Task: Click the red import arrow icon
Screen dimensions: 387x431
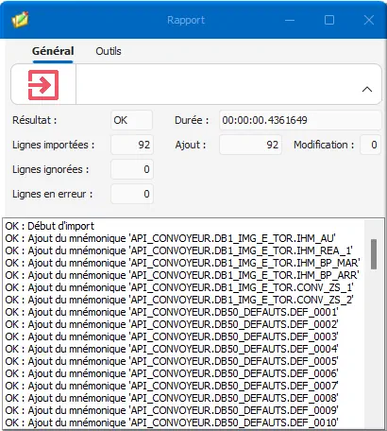Action: pos(43,85)
